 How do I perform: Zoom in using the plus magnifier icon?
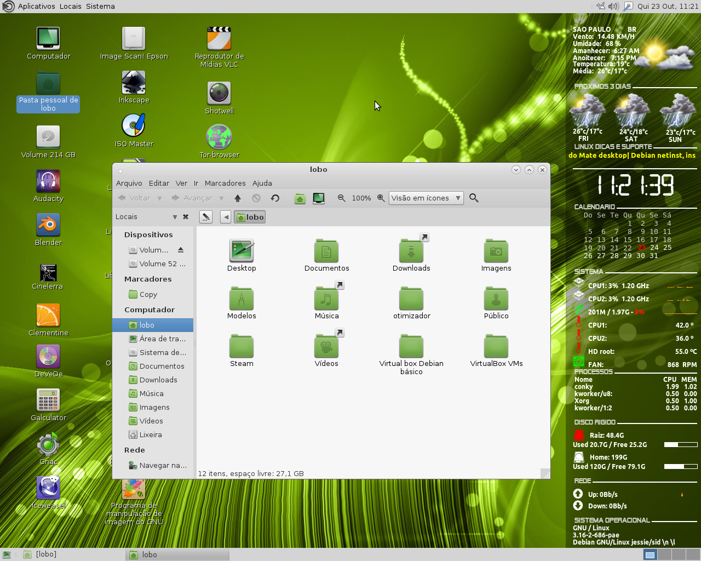pyautogui.click(x=381, y=198)
